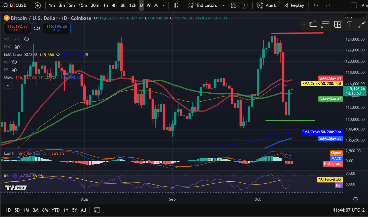Open the USD currency dropdown

click(355, 18)
